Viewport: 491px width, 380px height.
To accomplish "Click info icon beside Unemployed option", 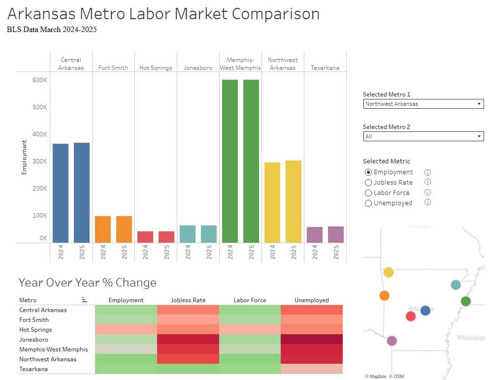I will pyautogui.click(x=427, y=203).
